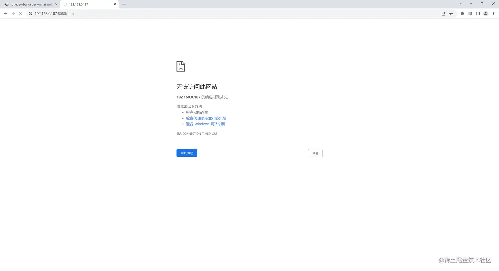Click the 检查网络连接 suggestion text
This screenshot has width=499, height=271.
197,112
